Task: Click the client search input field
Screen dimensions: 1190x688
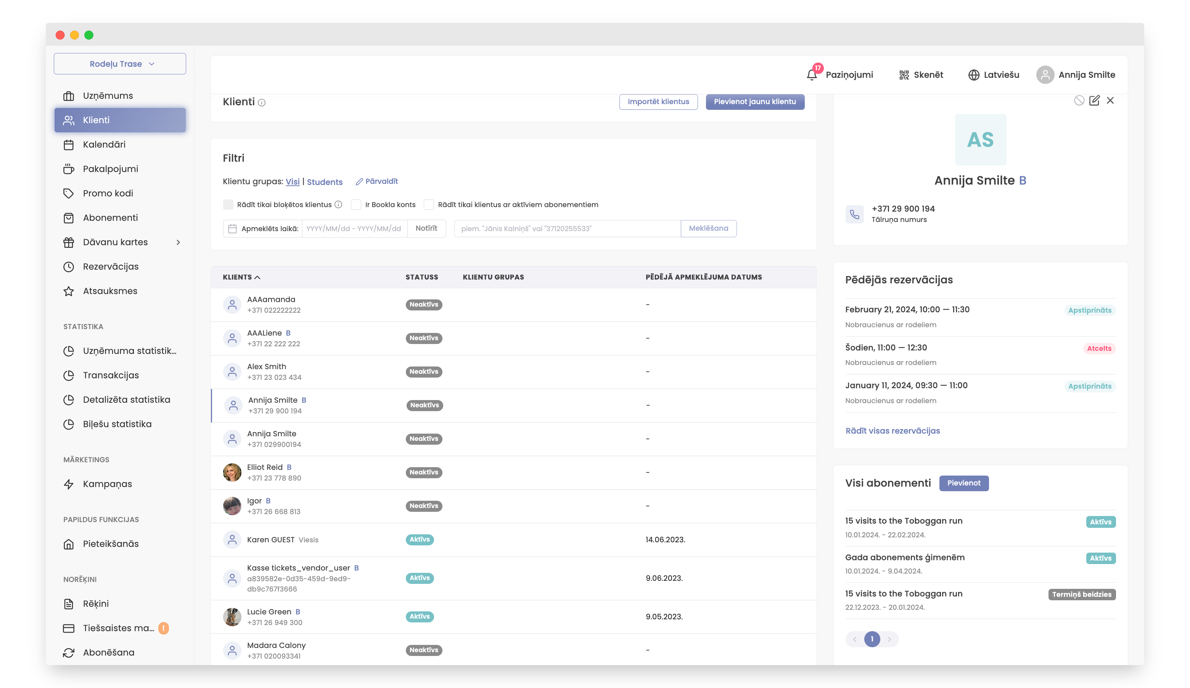Action: pos(567,228)
